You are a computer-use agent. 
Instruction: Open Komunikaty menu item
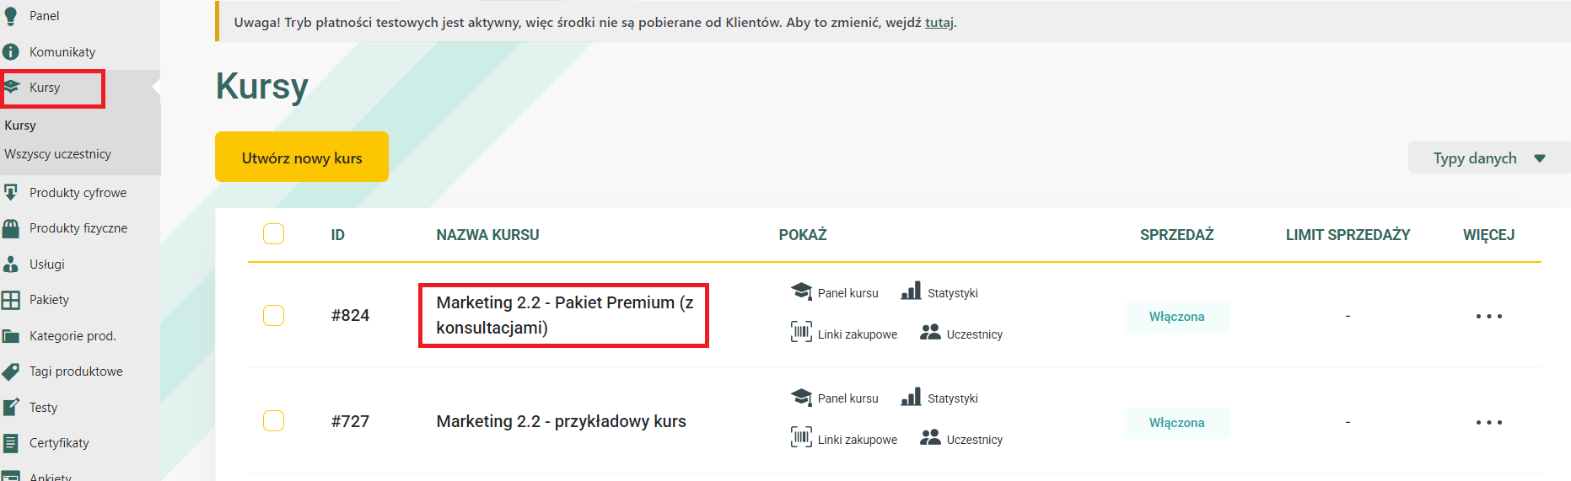62,52
